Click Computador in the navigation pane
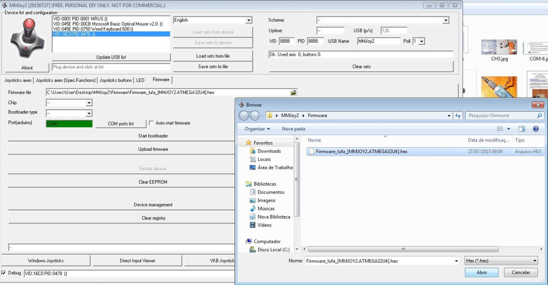Screen dimensions: 548x285 pyautogui.click(x=267, y=241)
